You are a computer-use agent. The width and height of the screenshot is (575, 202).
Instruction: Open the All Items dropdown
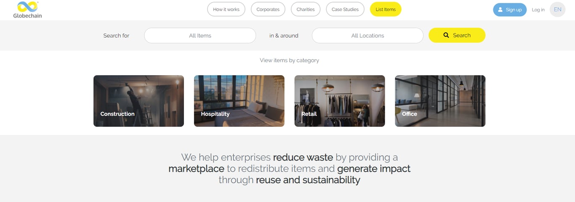coord(200,35)
